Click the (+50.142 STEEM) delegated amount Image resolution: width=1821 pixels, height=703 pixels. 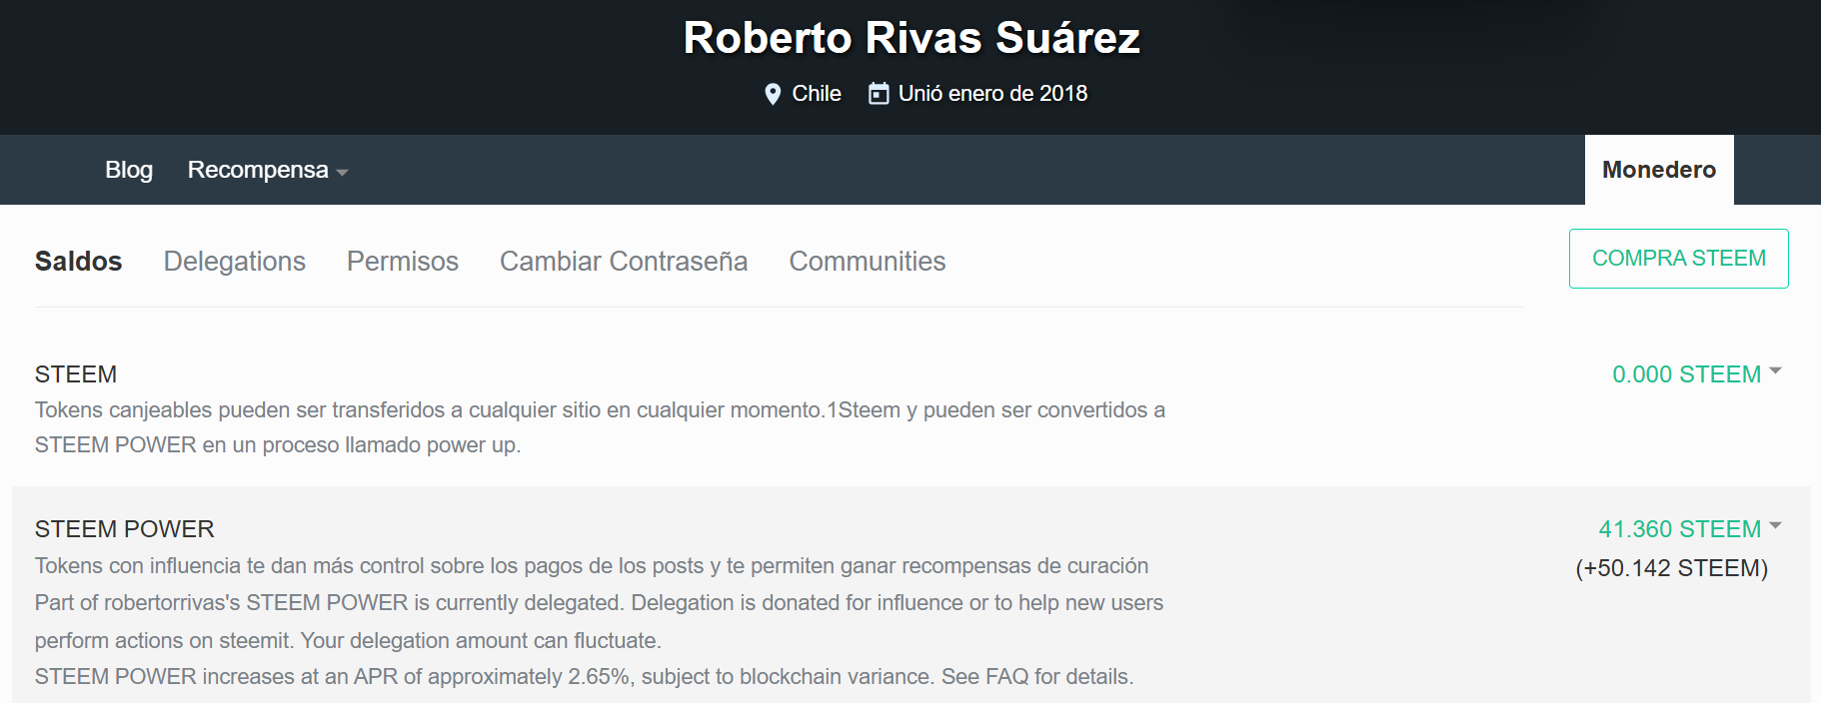coord(1672,568)
